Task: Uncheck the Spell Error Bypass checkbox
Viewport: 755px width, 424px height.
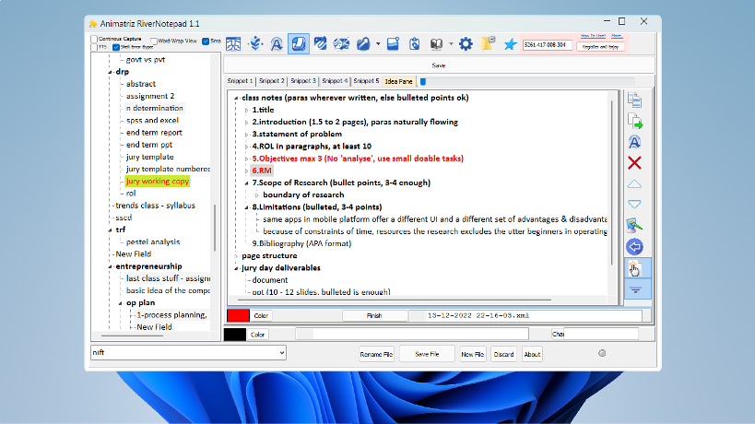Action: tap(116, 47)
